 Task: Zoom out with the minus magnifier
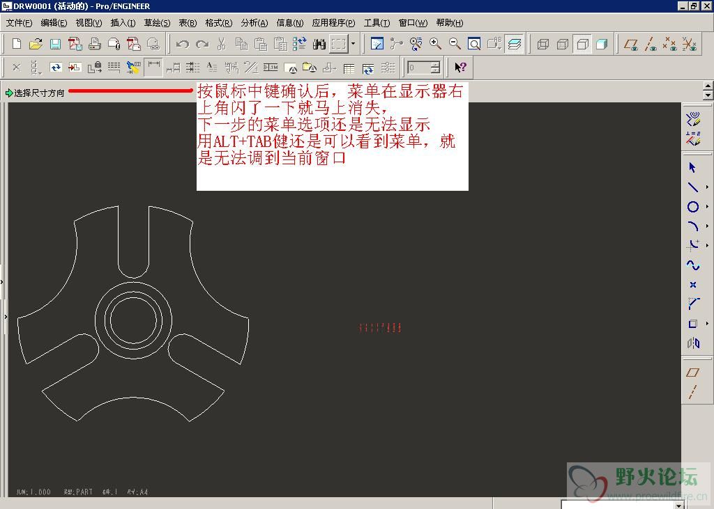455,44
